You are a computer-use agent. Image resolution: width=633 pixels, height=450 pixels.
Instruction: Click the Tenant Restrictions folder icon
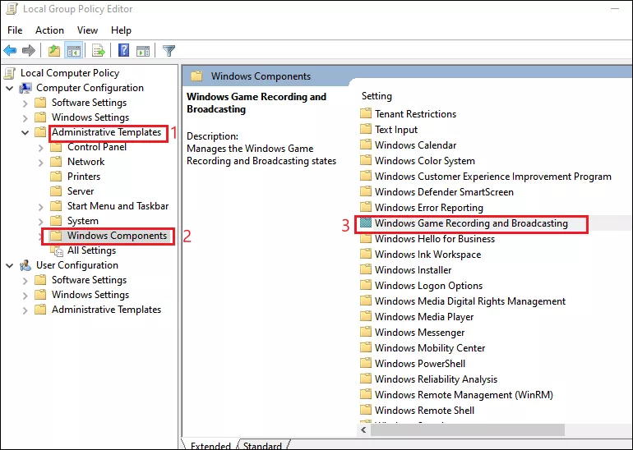click(x=366, y=113)
